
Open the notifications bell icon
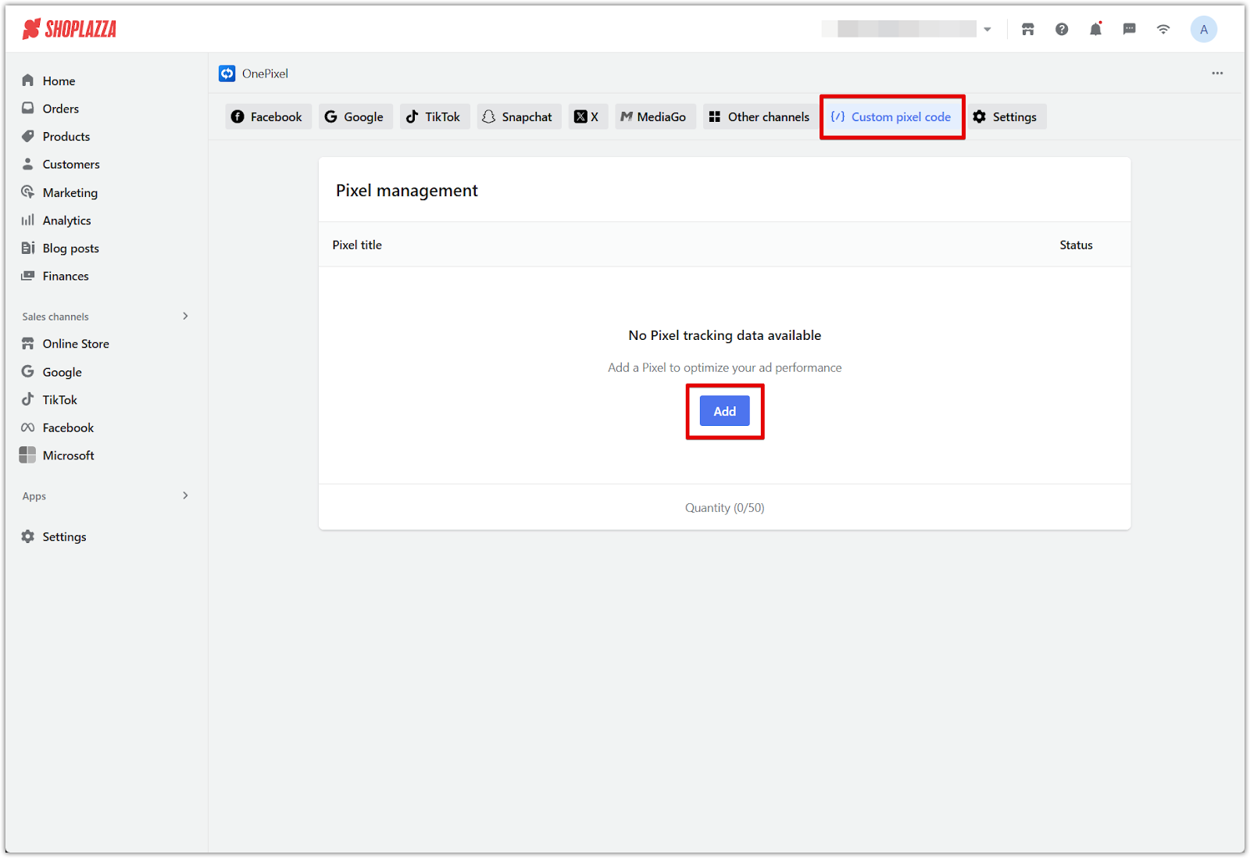click(x=1095, y=29)
